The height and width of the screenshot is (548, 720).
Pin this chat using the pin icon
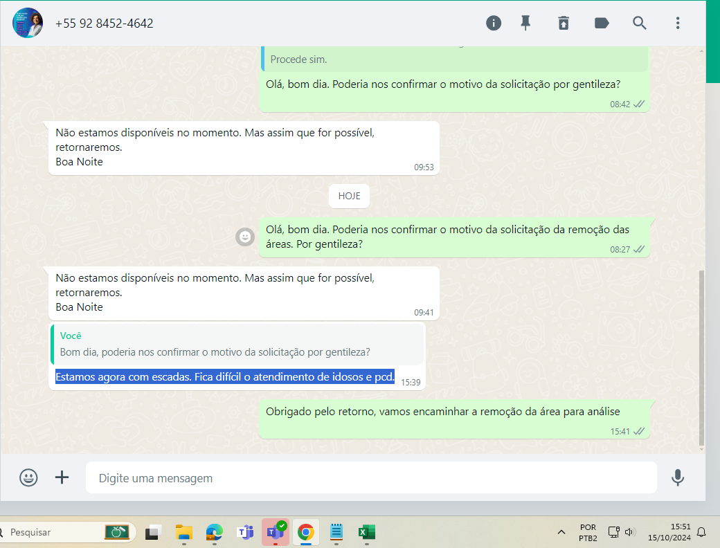click(x=525, y=23)
